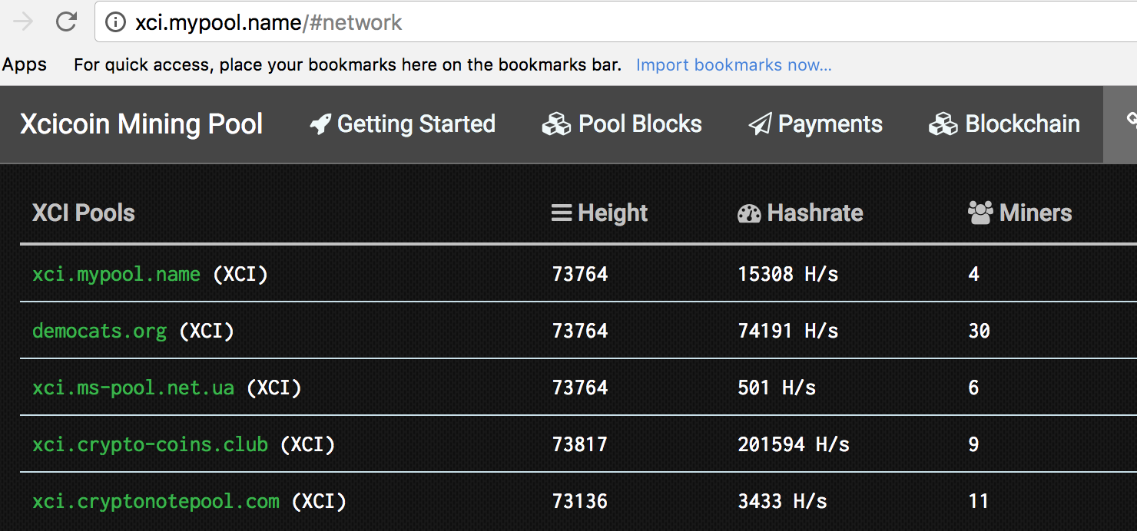Screen dimensions: 1137x531
Task: Click the cubes icon next to Pool Blocks
Action: (556, 124)
